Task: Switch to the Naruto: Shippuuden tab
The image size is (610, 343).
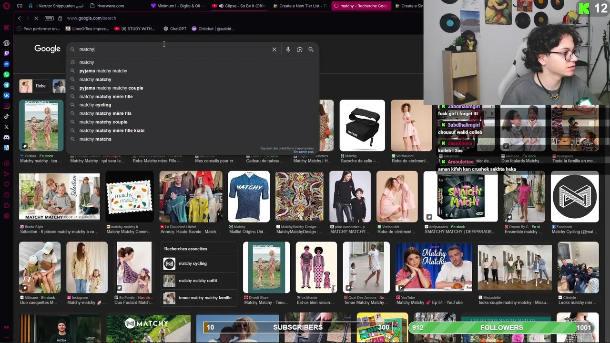Action: 57,6
